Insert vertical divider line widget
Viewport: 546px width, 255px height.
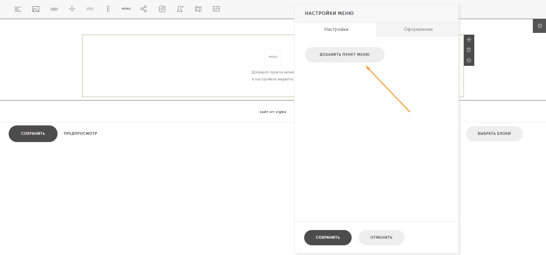(108, 9)
